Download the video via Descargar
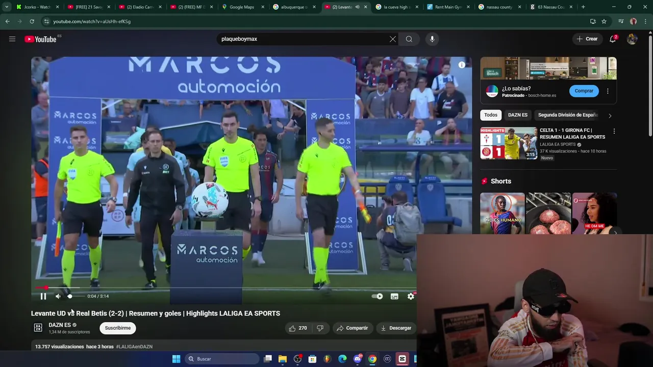Viewport: 653px width, 367px height. [396, 328]
